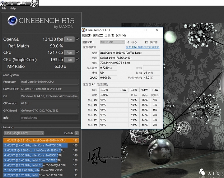The height and width of the screenshot is (178, 224).
Task: Click the Core #3 max temperature 57°C
Action: point(145,115)
